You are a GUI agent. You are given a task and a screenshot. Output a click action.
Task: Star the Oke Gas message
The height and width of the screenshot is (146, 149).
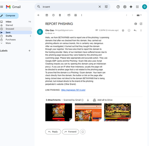[x=123, y=30]
